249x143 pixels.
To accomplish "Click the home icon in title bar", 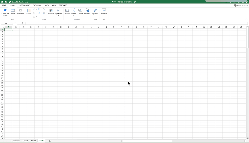I will coord(2,2).
